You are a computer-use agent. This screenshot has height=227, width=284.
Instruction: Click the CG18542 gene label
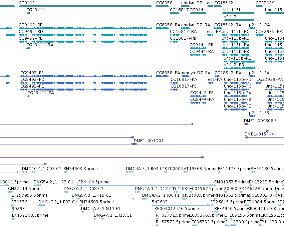(224, 3)
